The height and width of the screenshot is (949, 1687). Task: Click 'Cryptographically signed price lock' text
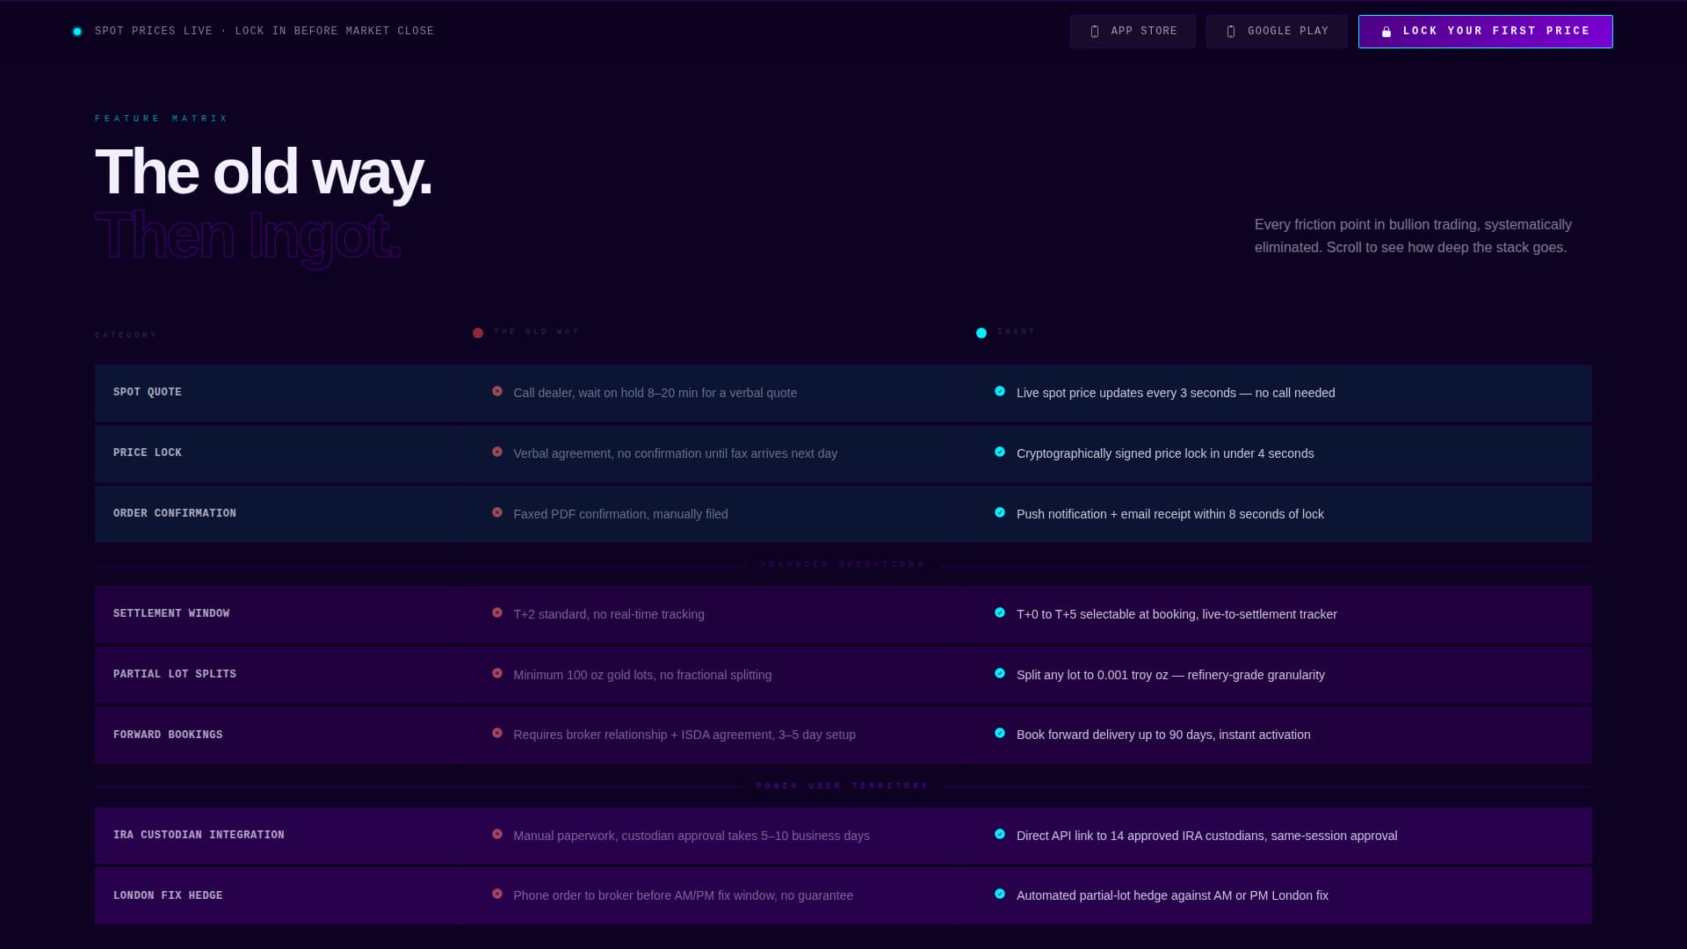point(1165,453)
